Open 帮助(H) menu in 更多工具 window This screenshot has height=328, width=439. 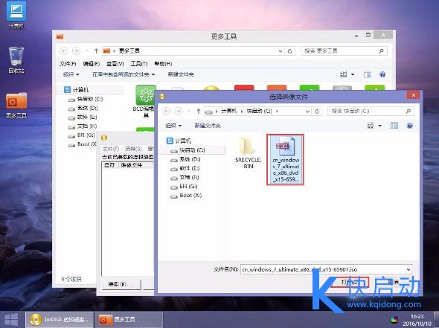point(163,64)
